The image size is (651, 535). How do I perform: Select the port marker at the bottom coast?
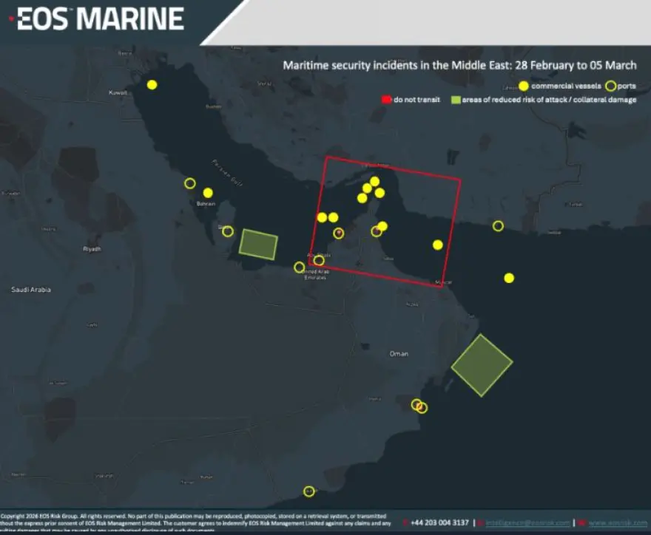click(309, 491)
